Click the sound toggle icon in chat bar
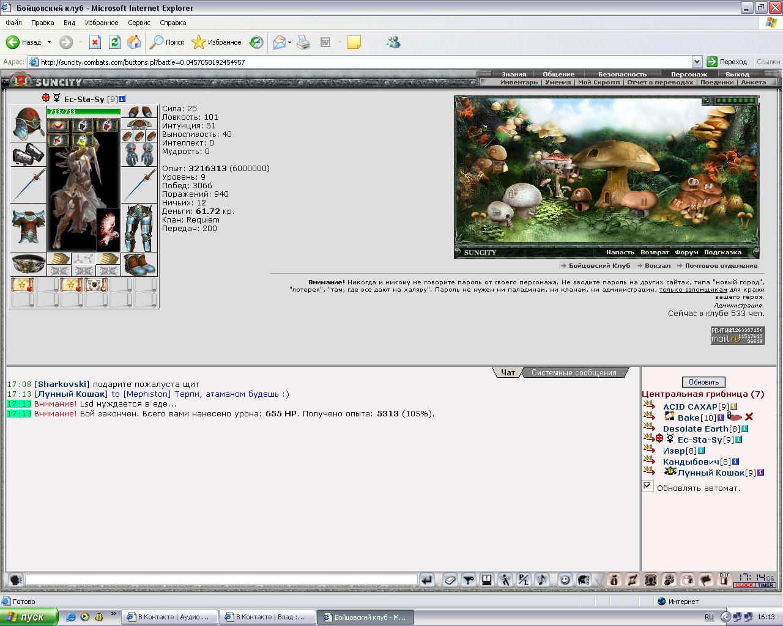The image size is (783, 626). (x=541, y=580)
